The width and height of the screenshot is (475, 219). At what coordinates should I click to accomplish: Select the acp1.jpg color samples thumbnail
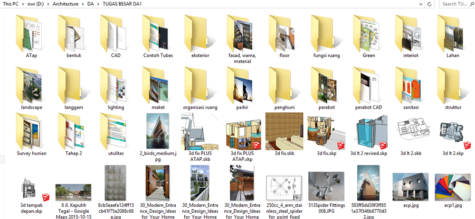(453, 185)
